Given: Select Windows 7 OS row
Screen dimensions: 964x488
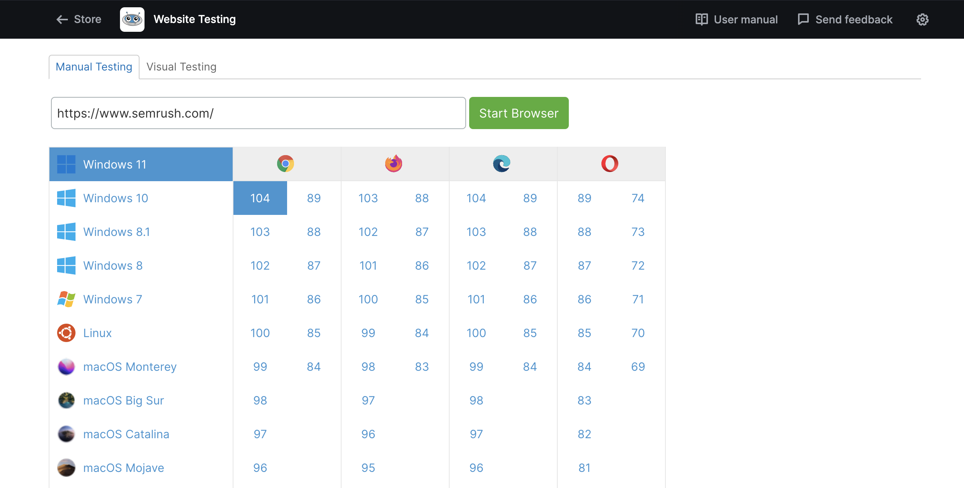Looking at the screenshot, I should pos(140,300).
